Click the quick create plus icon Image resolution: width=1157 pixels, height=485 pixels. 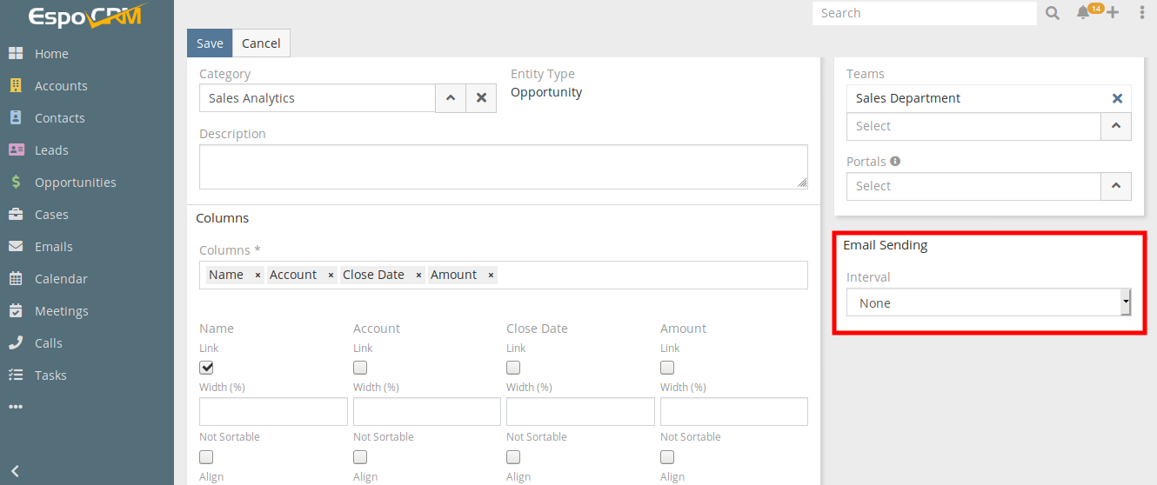[1113, 13]
